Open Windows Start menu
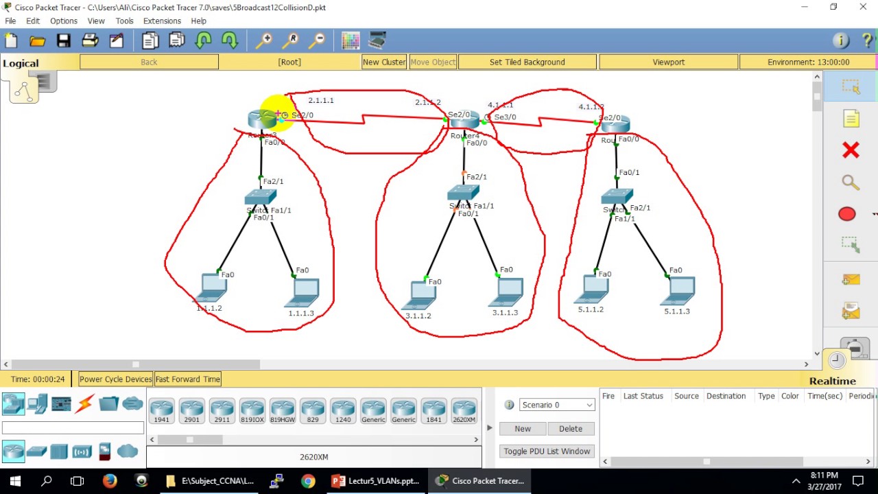 tap(15, 481)
